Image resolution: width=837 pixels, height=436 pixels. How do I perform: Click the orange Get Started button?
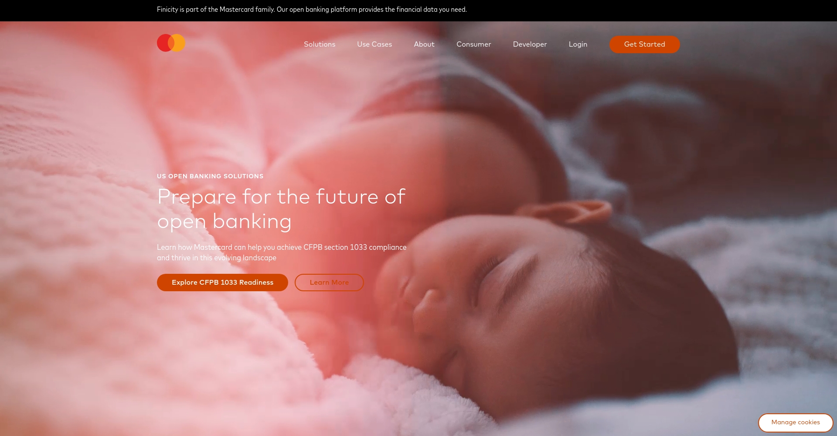[x=644, y=44]
